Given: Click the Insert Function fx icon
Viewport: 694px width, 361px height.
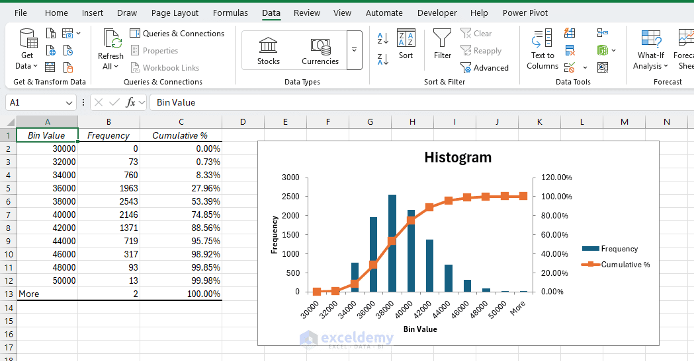Looking at the screenshot, I should pos(130,102).
